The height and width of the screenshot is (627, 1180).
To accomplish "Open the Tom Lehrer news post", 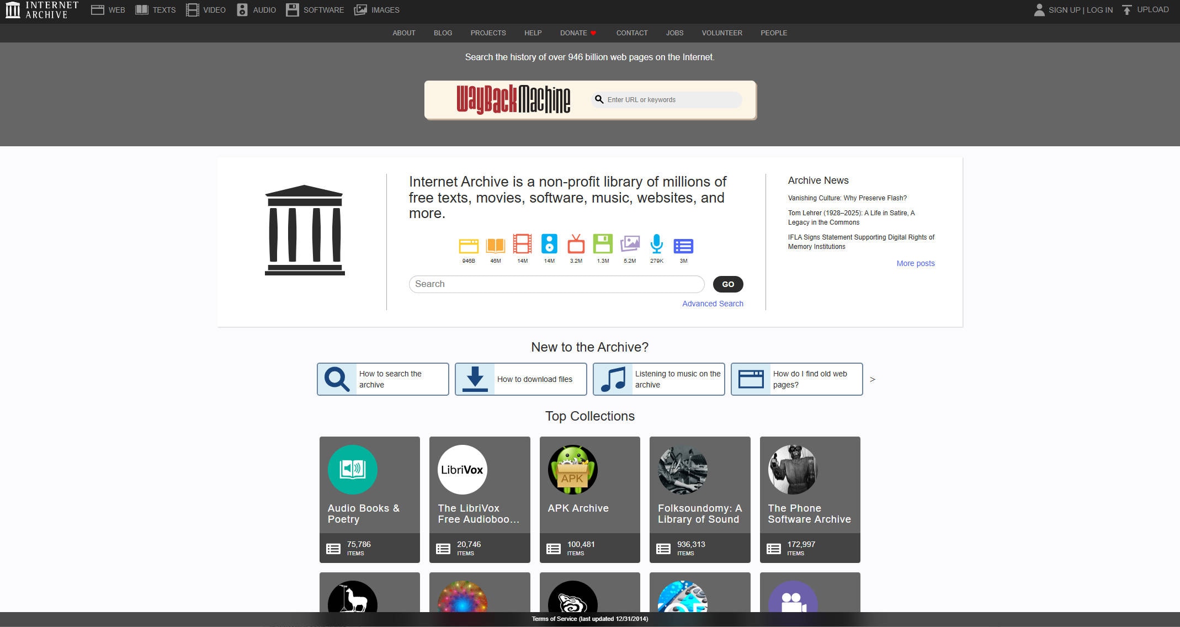I will 851,217.
